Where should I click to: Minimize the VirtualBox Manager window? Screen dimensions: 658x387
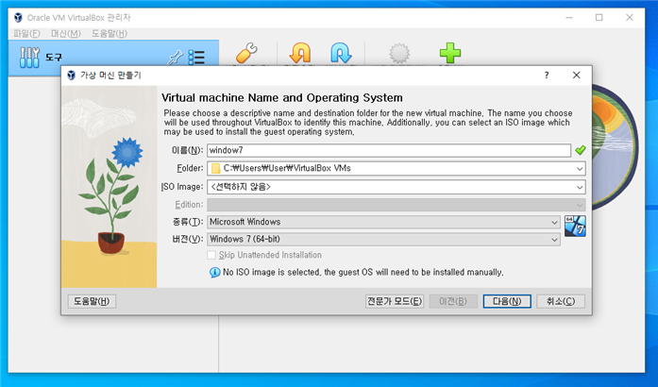point(569,17)
